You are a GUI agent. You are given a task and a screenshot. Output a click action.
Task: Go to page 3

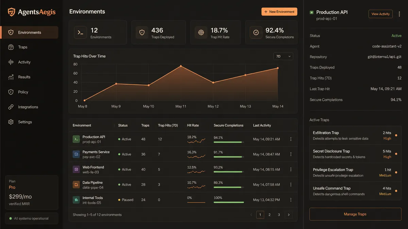click(279, 215)
